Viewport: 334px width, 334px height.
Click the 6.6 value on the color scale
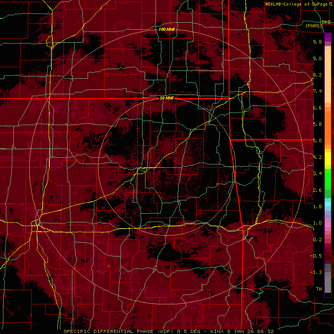317,108
